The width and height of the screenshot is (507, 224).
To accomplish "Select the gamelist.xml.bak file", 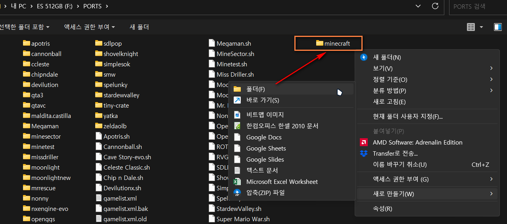I will point(122,209).
